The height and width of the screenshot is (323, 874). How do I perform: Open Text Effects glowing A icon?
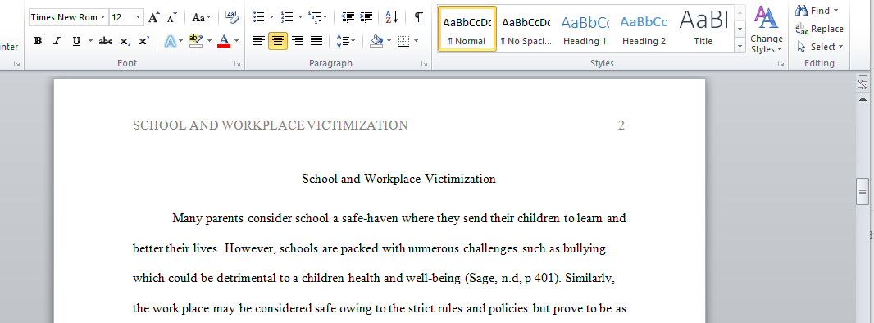pos(170,41)
